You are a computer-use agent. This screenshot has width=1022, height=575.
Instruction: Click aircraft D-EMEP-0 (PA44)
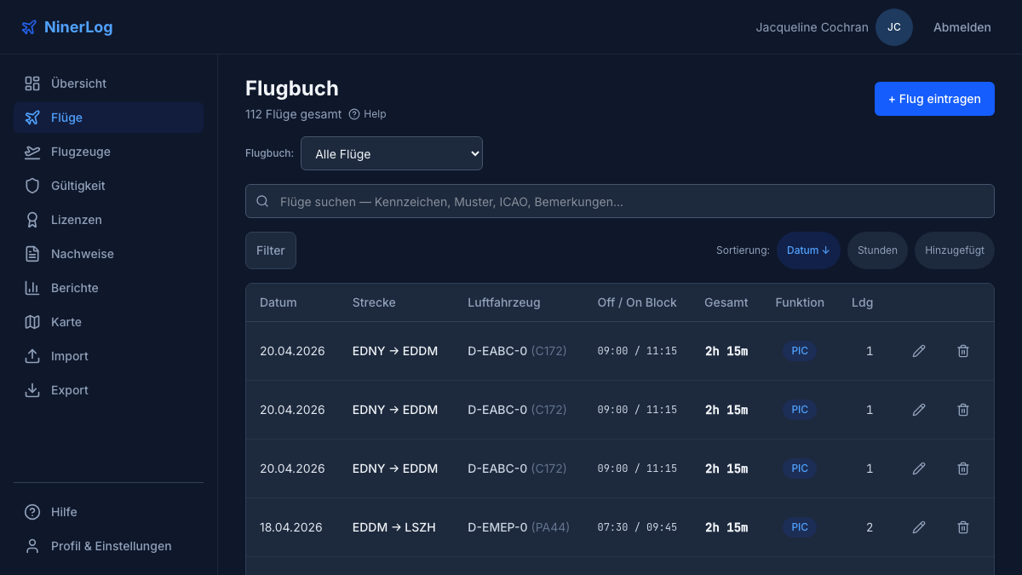tap(519, 527)
